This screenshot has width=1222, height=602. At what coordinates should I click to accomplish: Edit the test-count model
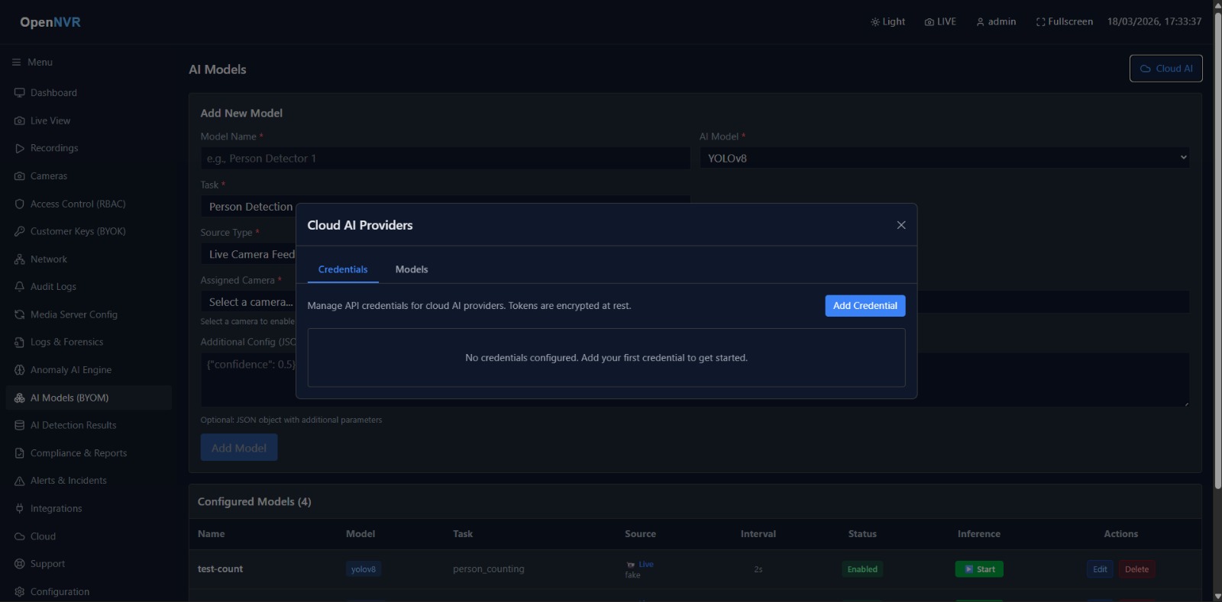coord(1100,569)
